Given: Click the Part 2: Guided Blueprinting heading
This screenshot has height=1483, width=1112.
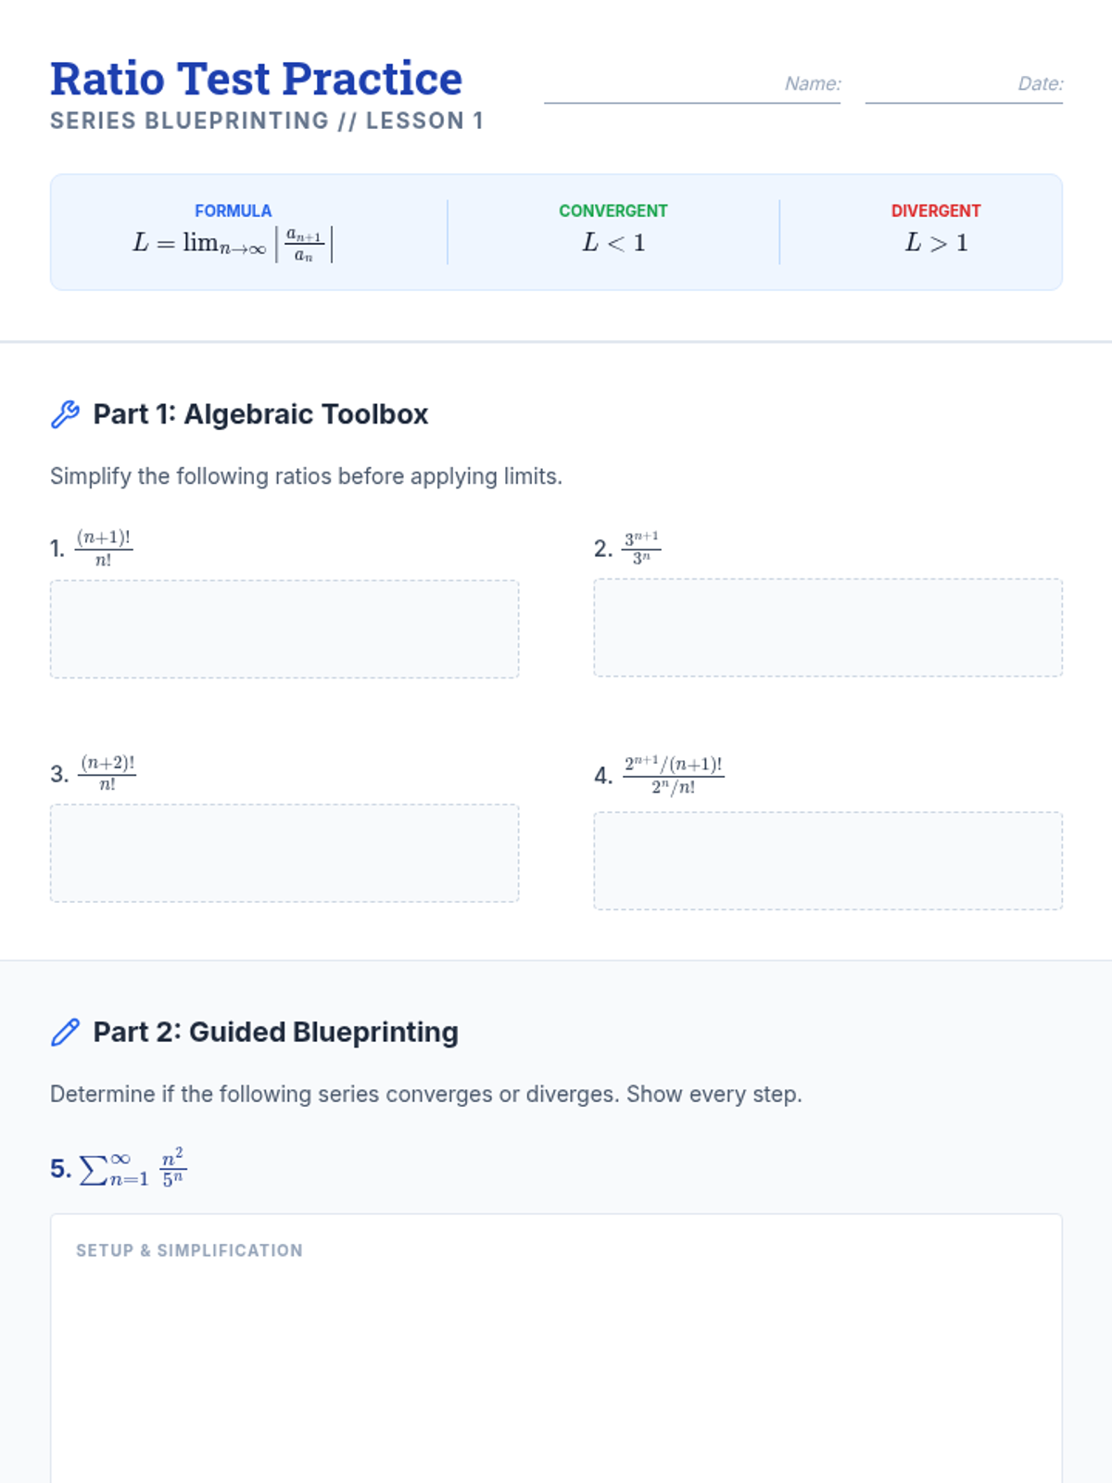Looking at the screenshot, I should (275, 1033).
